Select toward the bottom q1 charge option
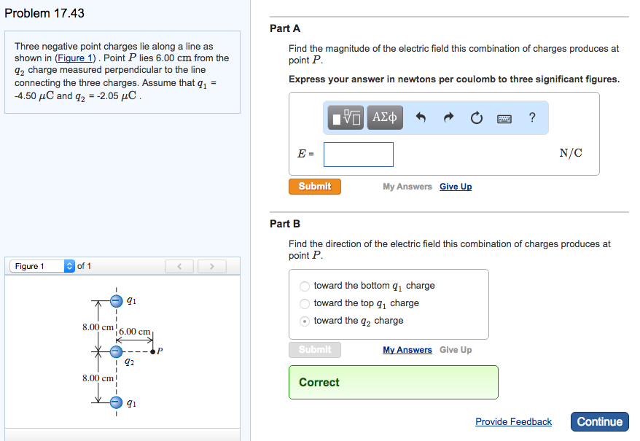The height and width of the screenshot is (441, 640). pyautogui.click(x=304, y=286)
